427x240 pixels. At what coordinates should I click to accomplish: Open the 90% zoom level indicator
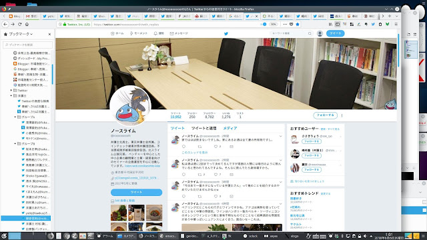pyautogui.click(x=273, y=24)
